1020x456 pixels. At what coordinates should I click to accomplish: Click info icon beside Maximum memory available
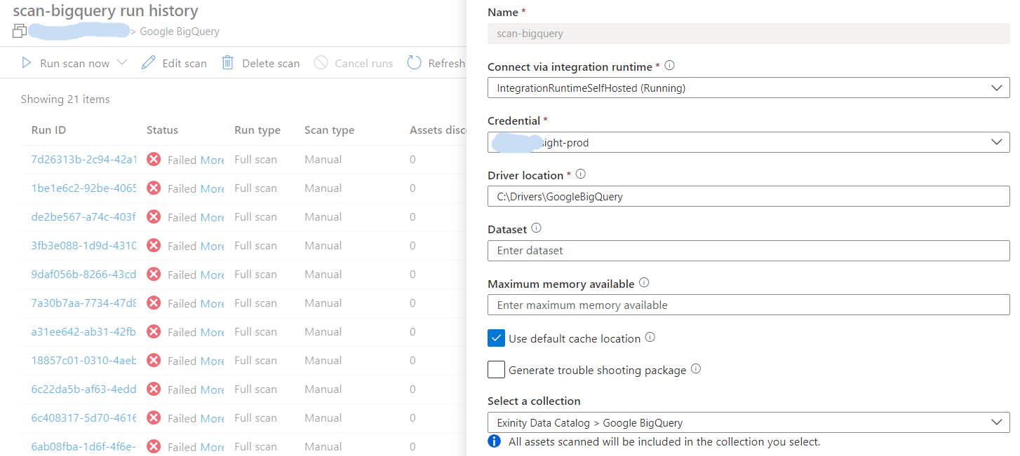[644, 283]
